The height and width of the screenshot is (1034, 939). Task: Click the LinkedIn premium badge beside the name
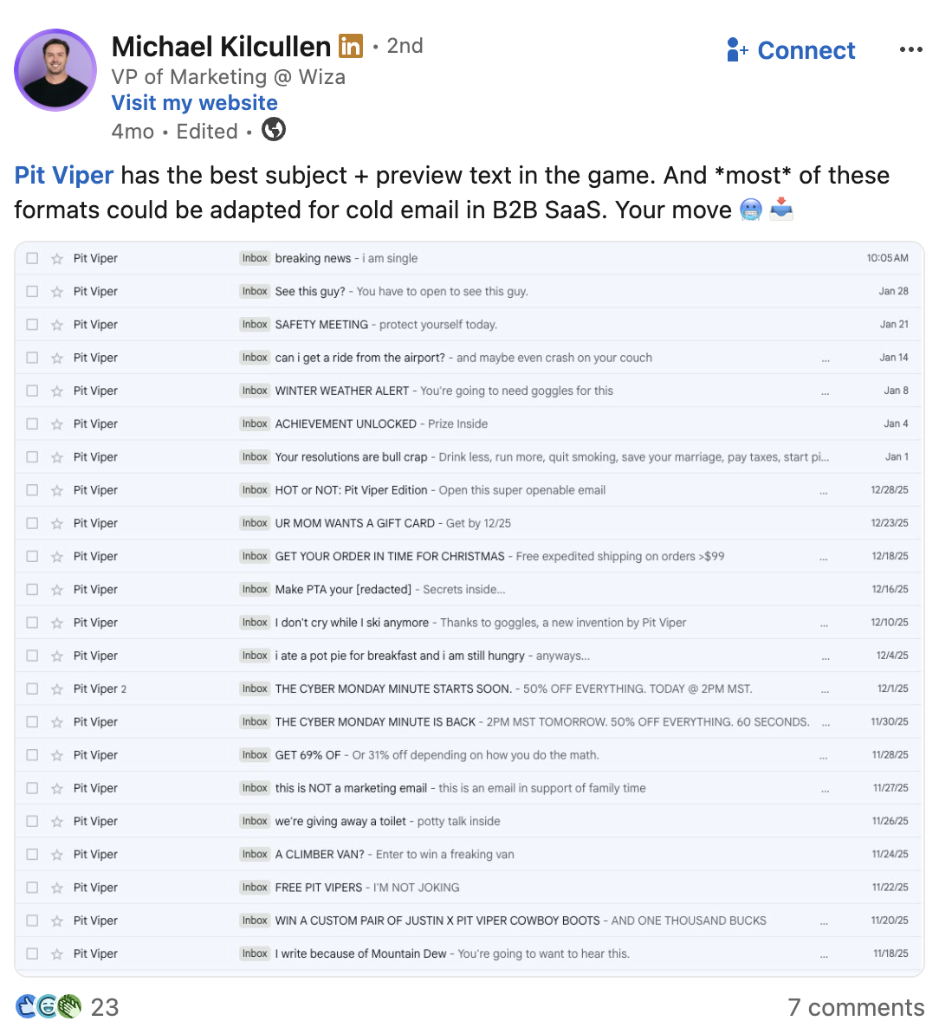pyautogui.click(x=351, y=46)
